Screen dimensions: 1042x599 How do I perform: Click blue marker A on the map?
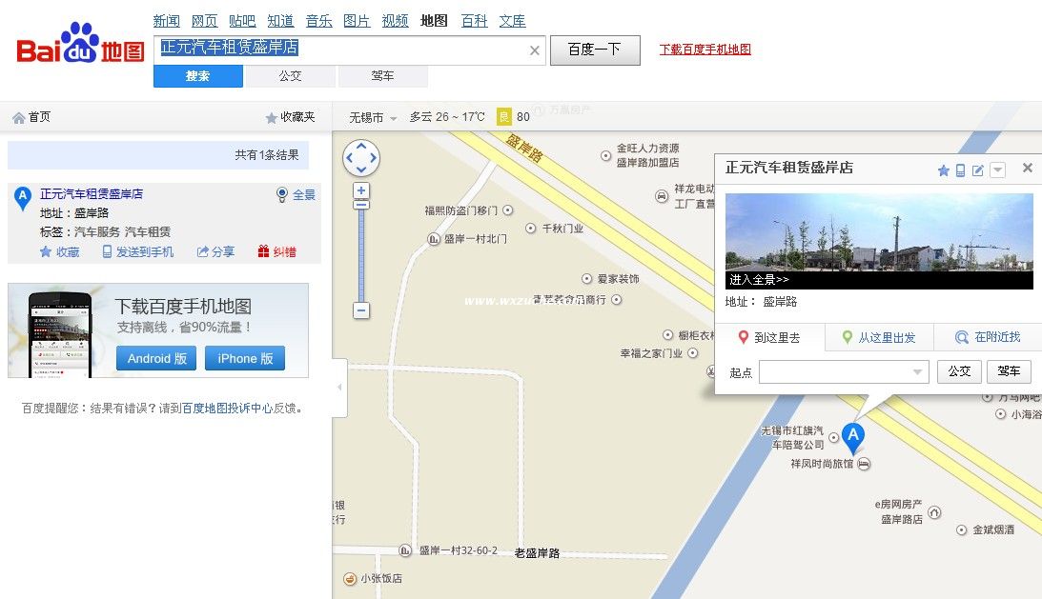[853, 437]
